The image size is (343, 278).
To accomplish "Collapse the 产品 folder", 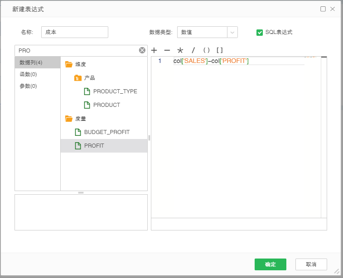I will (78, 78).
